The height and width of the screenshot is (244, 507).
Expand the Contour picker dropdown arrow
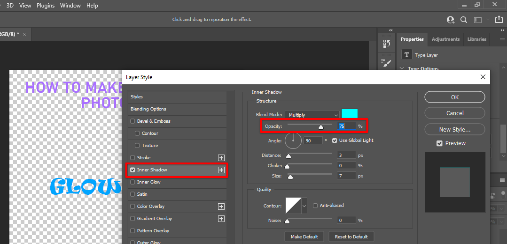(304, 206)
